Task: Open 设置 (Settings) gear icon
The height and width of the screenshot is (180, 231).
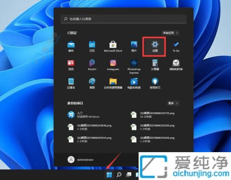Action: 155,46
